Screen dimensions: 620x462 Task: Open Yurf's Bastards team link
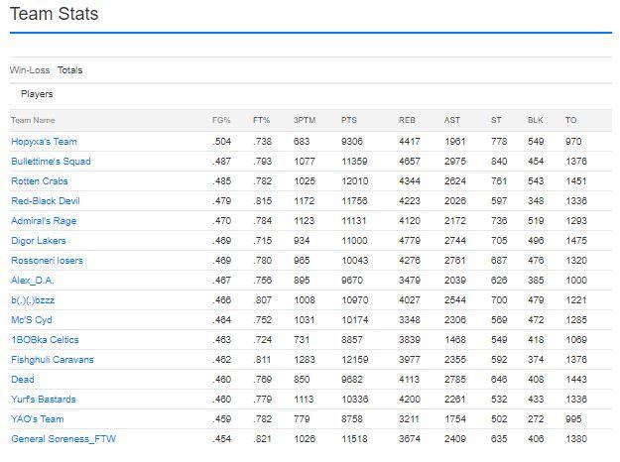click(44, 400)
